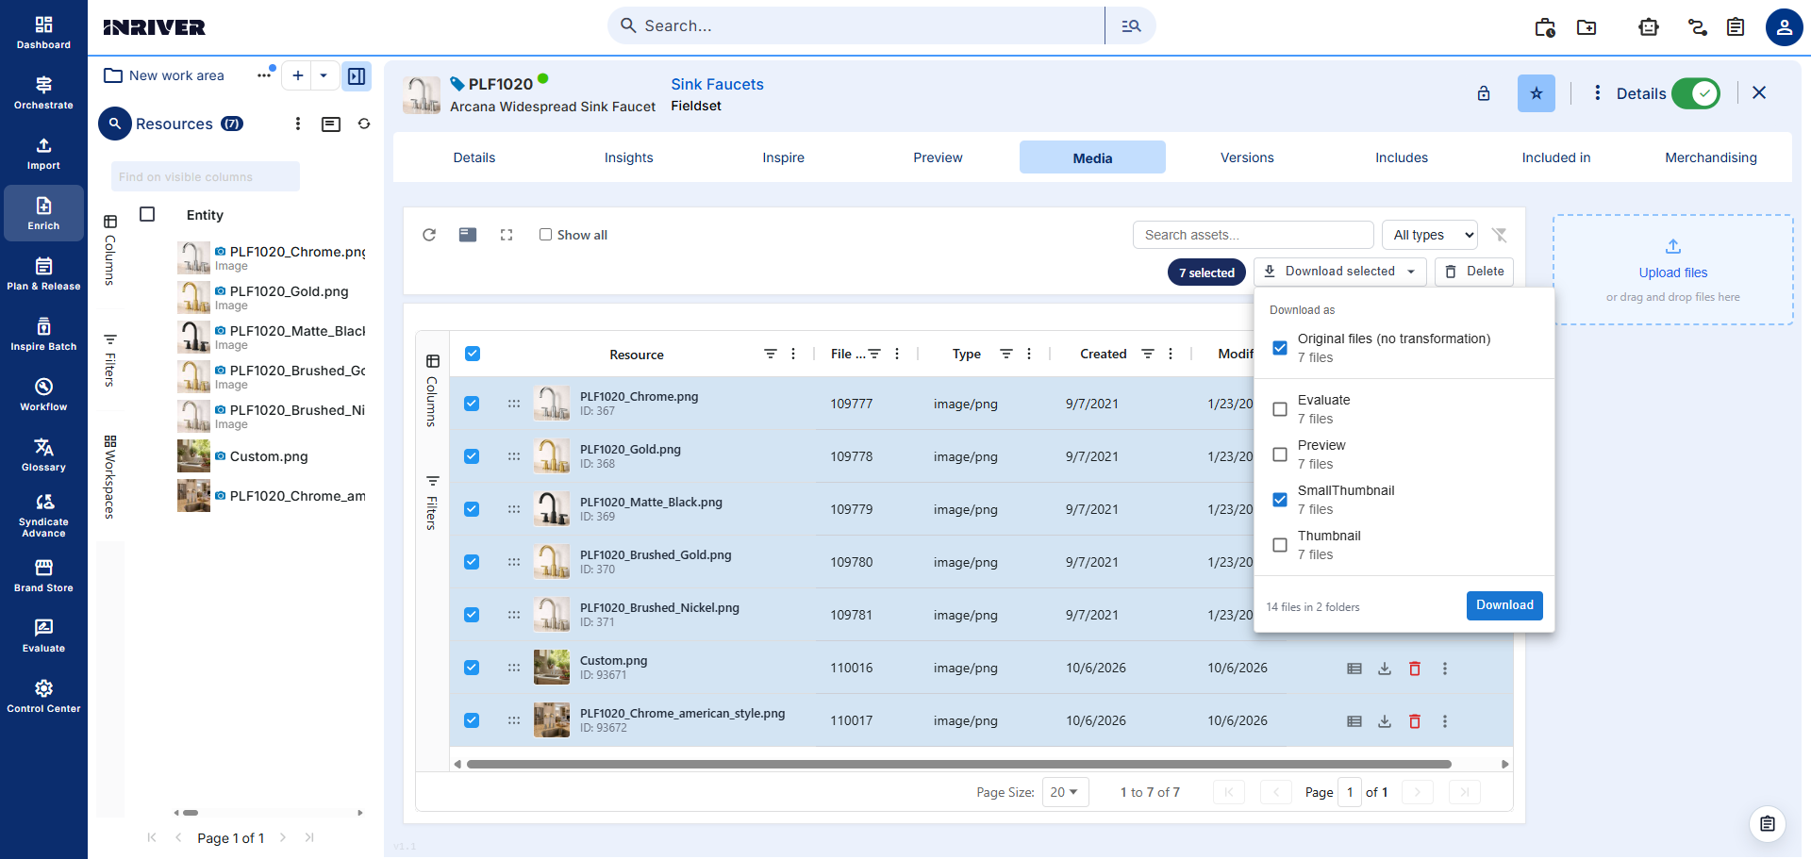
Task: Toggle the Details switch off
Action: 1696,93
